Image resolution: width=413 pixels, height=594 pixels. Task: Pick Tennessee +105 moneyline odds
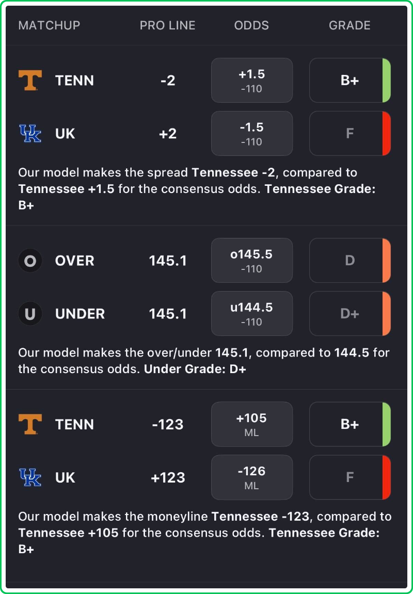click(x=252, y=424)
